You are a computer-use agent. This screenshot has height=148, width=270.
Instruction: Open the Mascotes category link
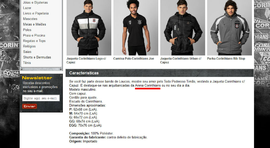[x=30, y=19]
